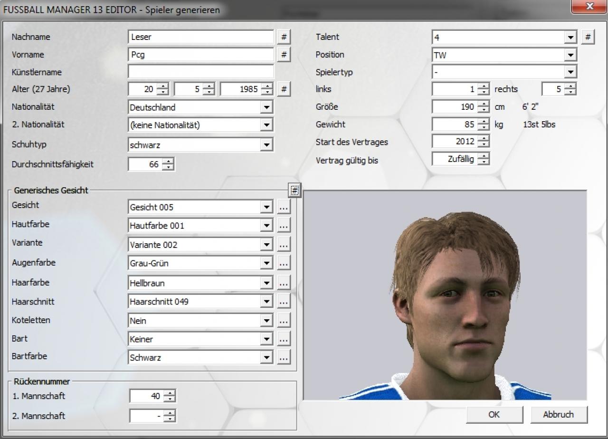Click the ... button next to Haarschnitt

pyautogui.click(x=284, y=301)
